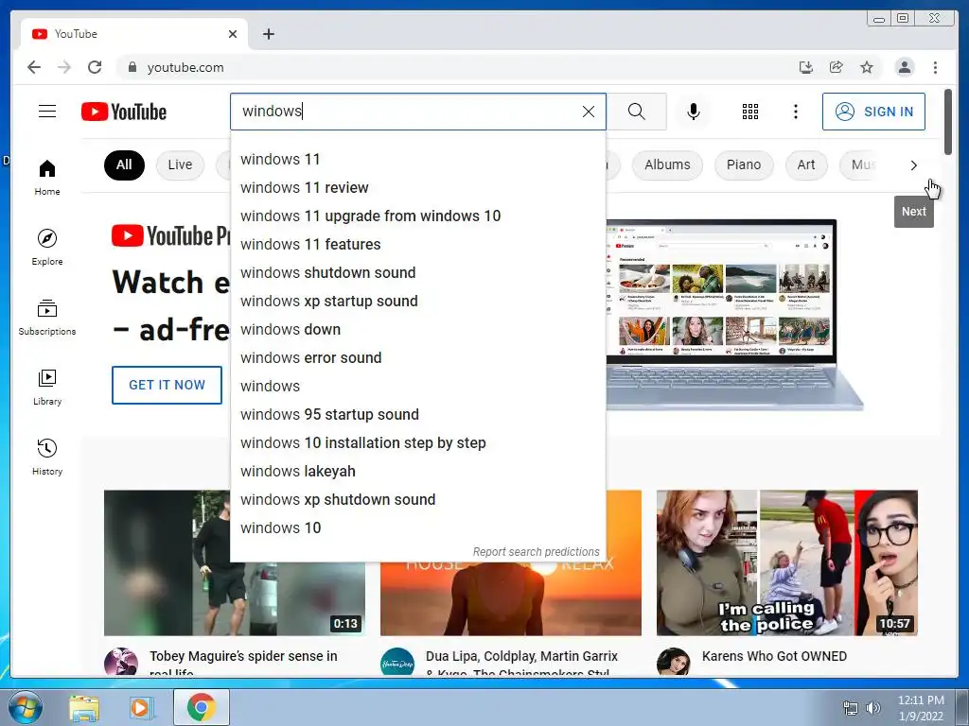This screenshot has width=969, height=726.
Task: Click the Dua Lipa, Coldplay video title
Action: tap(521, 664)
